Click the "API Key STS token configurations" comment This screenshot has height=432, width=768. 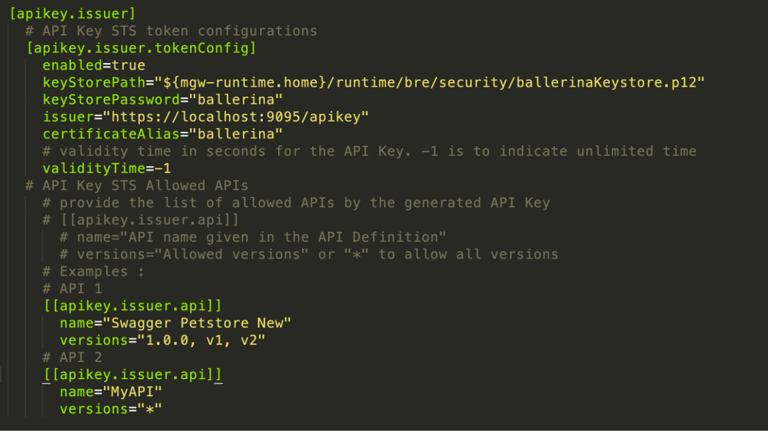tap(171, 31)
